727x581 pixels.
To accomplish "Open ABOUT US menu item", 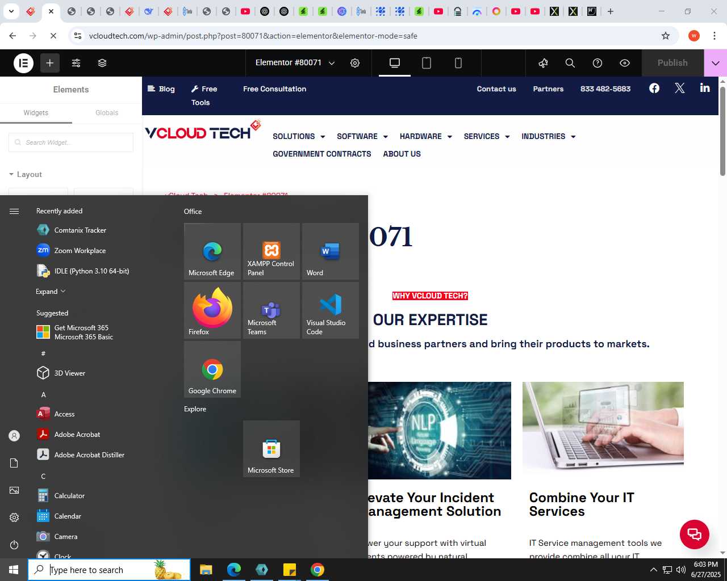I will click(402, 154).
